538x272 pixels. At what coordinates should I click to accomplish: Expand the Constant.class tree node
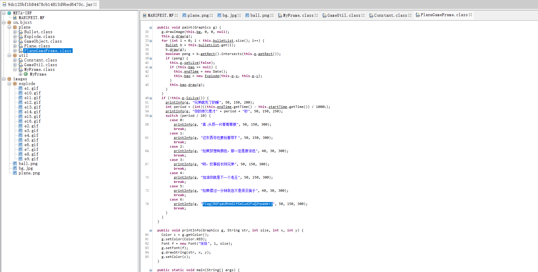(15, 60)
